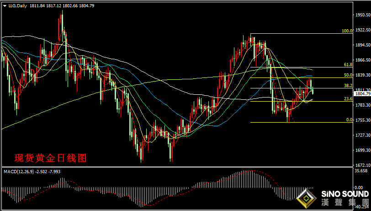The height and width of the screenshot is (211, 371).
Task: Select the 1894.50 price axis value
Action: click(x=362, y=45)
